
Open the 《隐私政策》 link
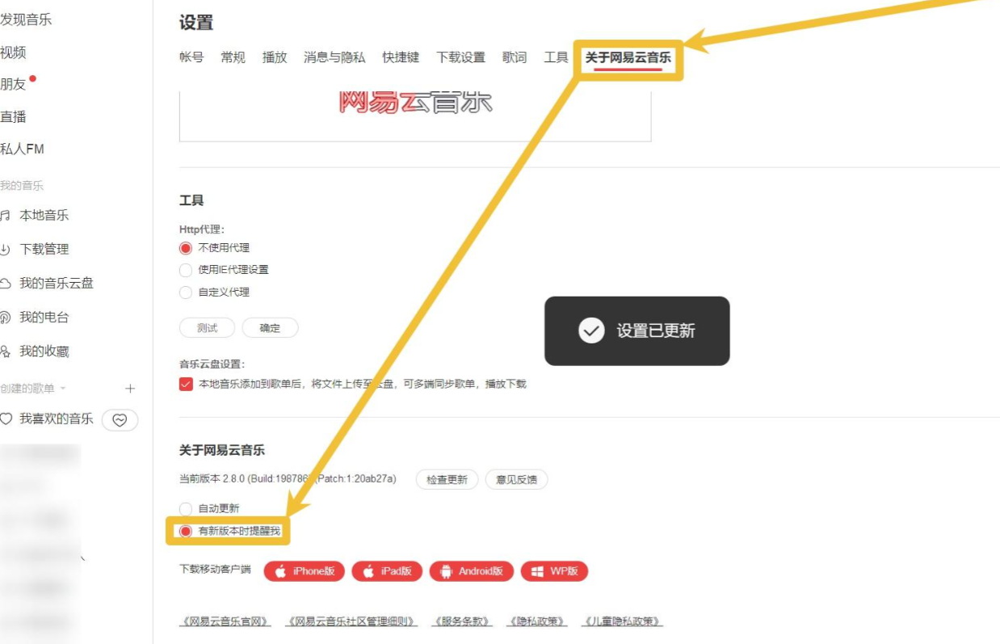click(537, 621)
